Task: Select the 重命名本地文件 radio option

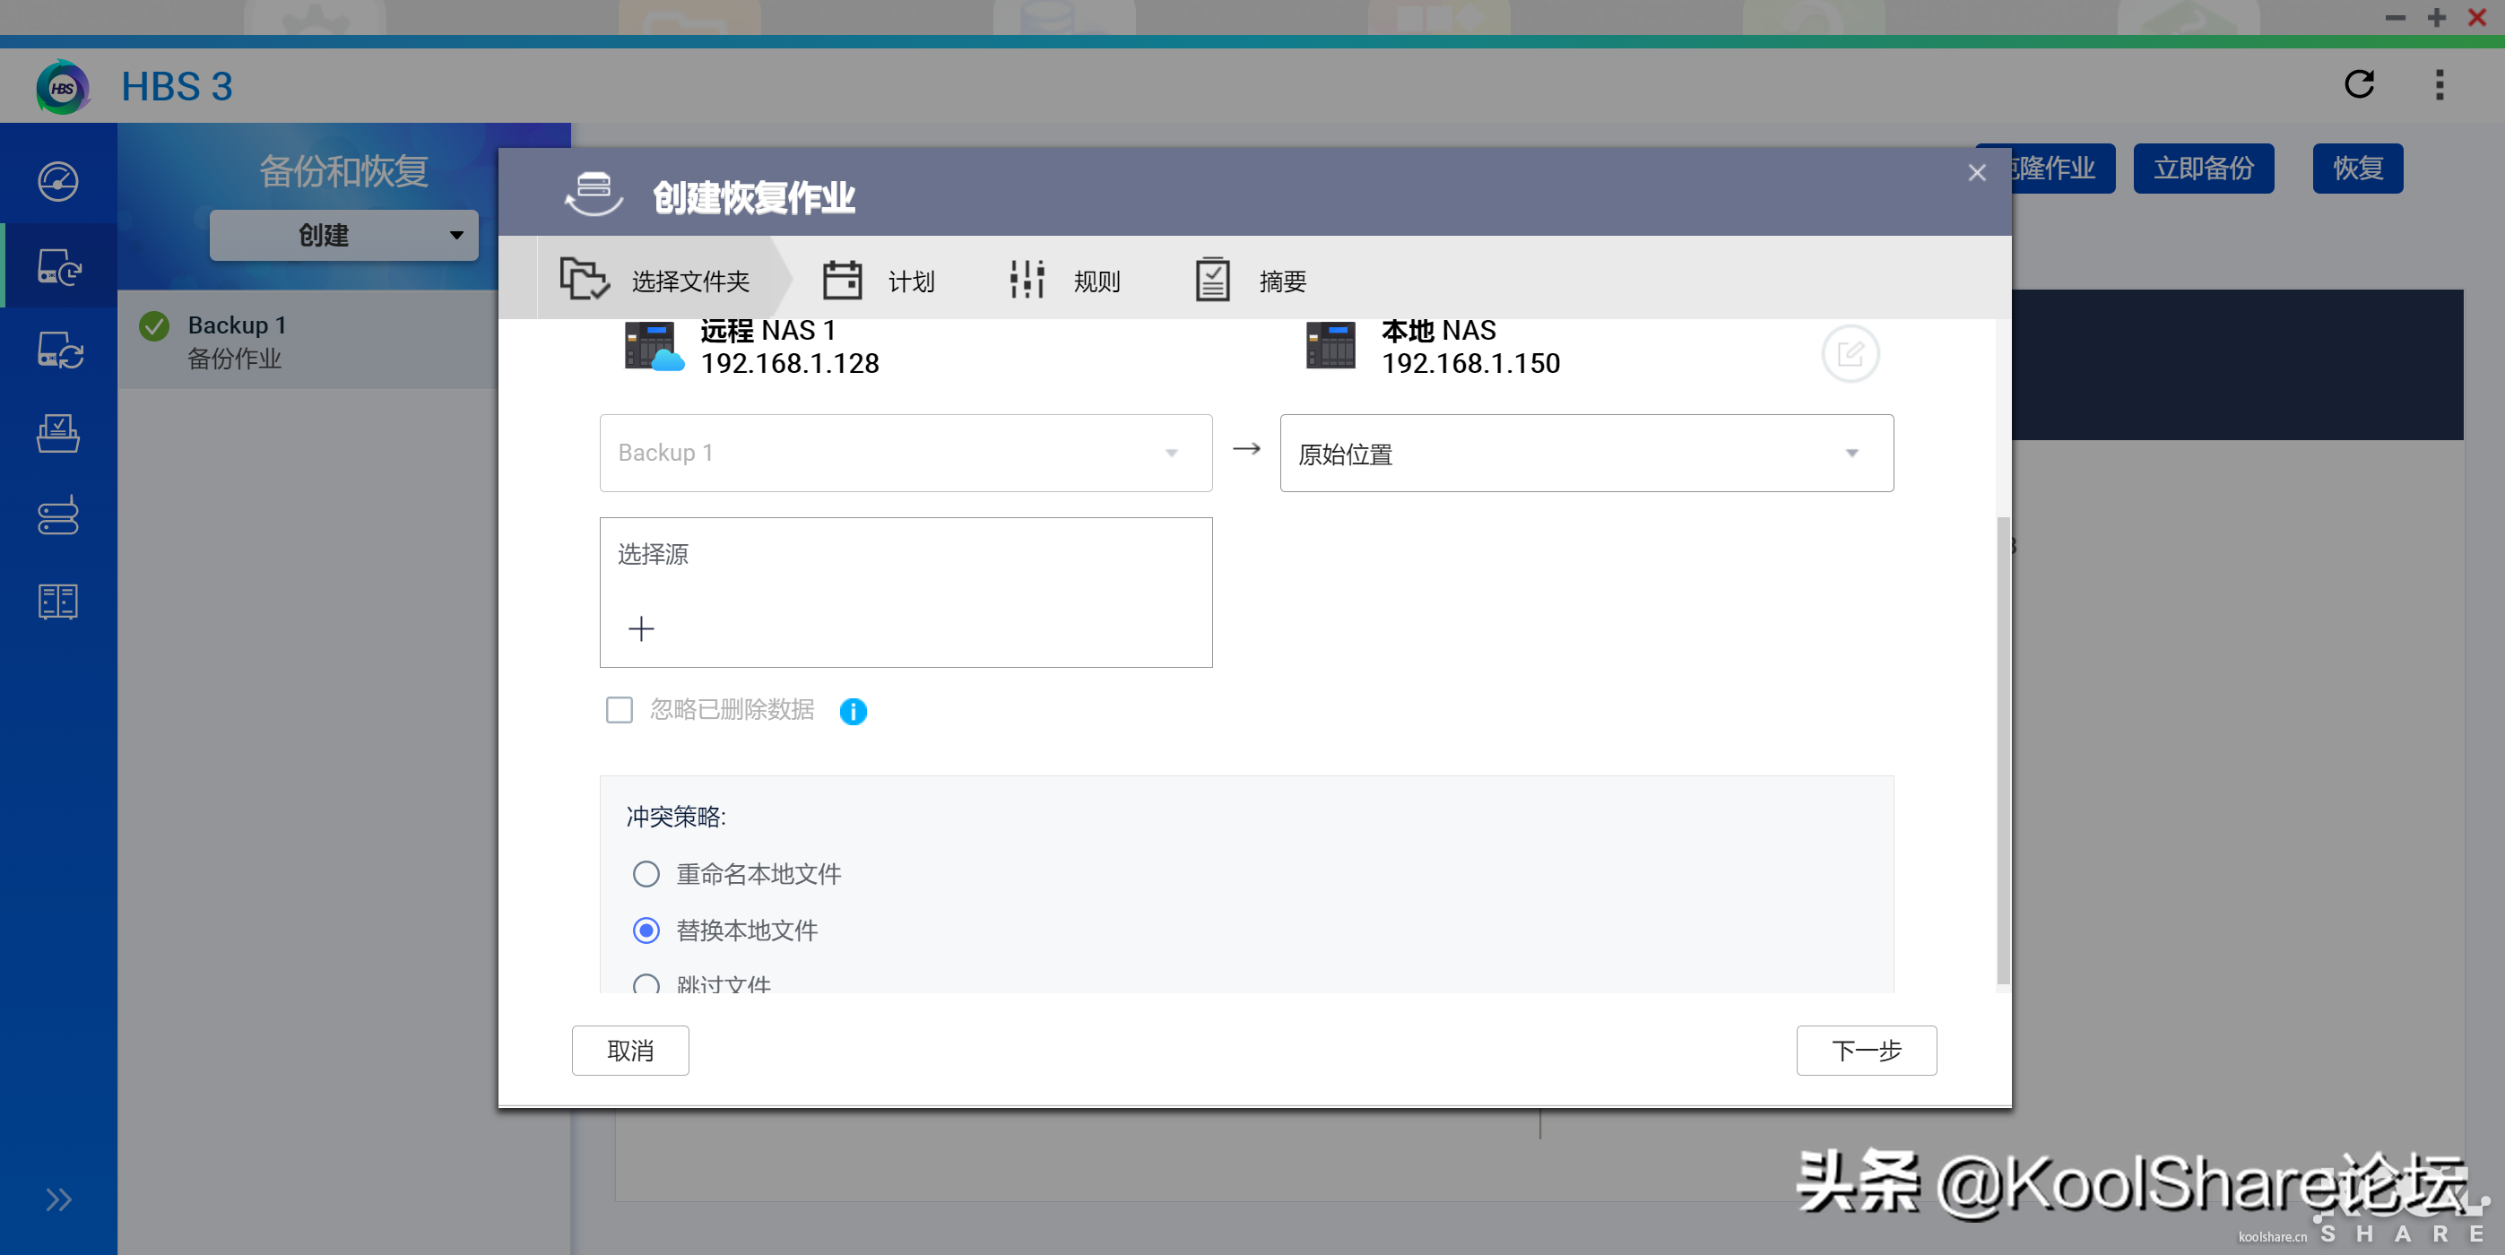Action: point(646,874)
